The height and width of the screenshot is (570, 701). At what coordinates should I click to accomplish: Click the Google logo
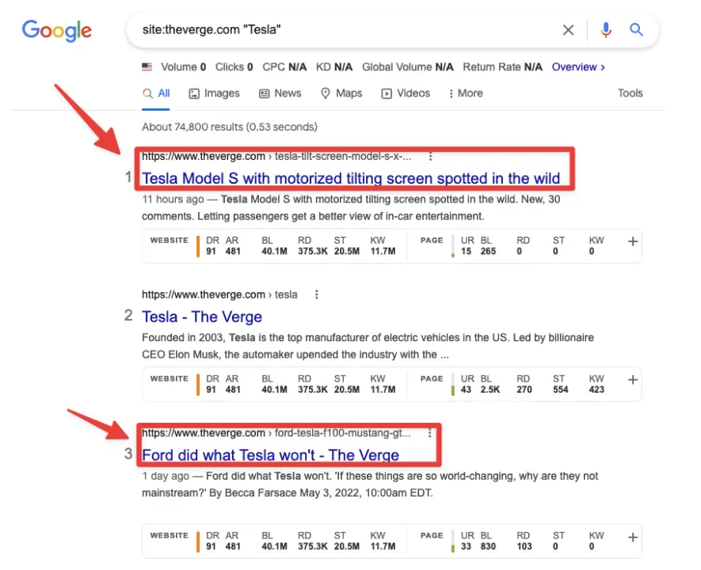(56, 31)
